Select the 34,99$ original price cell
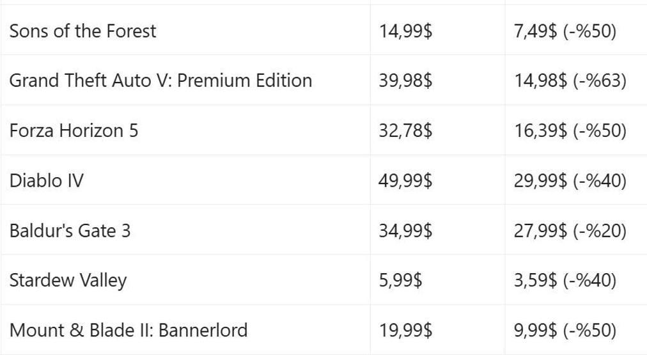This screenshot has width=647, height=355. [405, 230]
